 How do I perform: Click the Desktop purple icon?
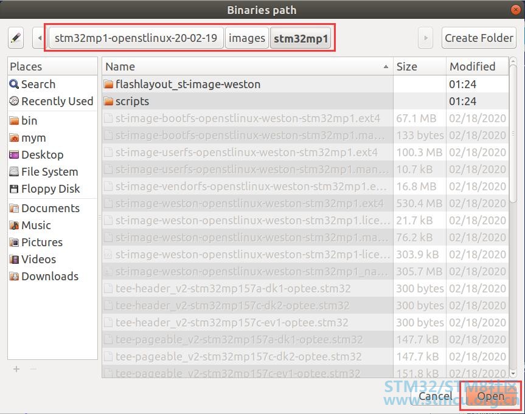coord(14,154)
